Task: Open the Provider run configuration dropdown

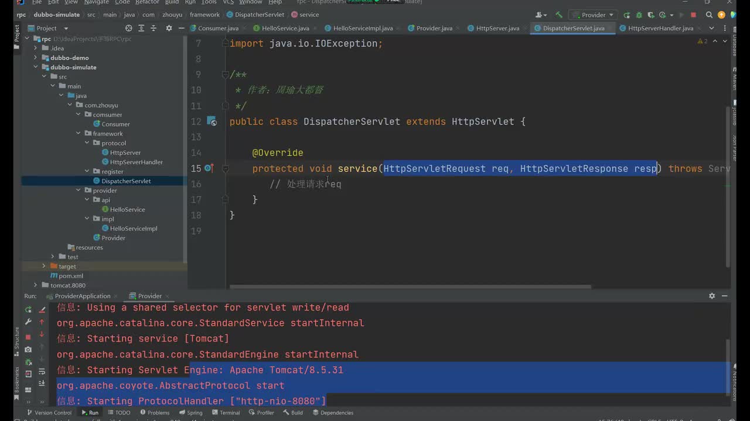Action: coord(593,15)
